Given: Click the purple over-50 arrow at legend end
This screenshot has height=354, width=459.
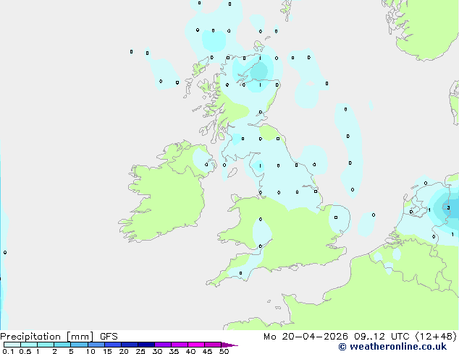Looking at the screenshot, I should (x=230, y=345).
